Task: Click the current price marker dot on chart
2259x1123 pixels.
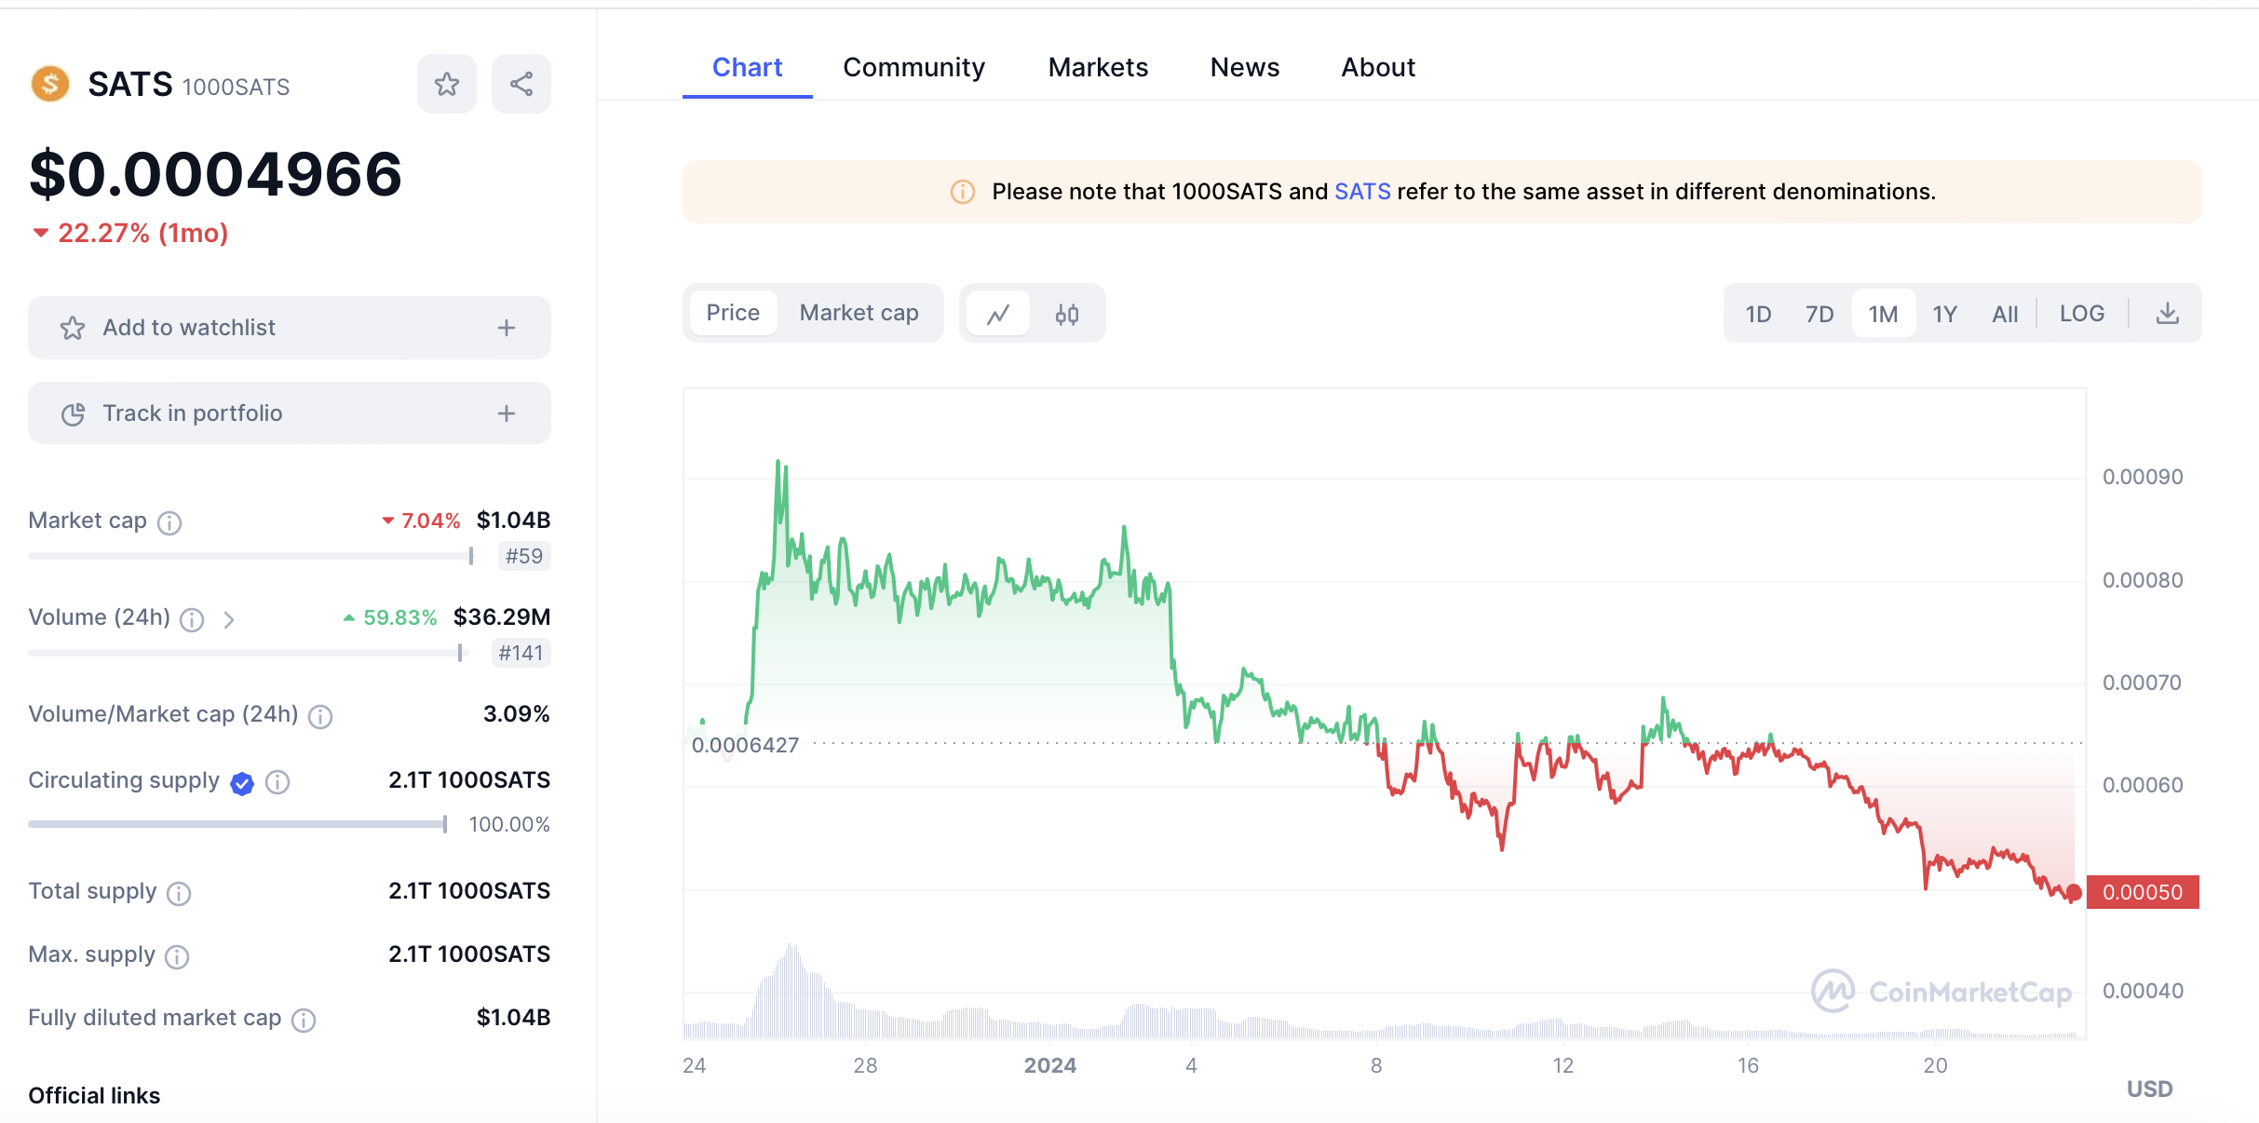Action: [2074, 893]
